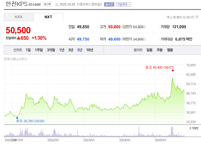201x145 pixels.
Task: Click the 시가 value 49,750
Action: (x=83, y=39)
